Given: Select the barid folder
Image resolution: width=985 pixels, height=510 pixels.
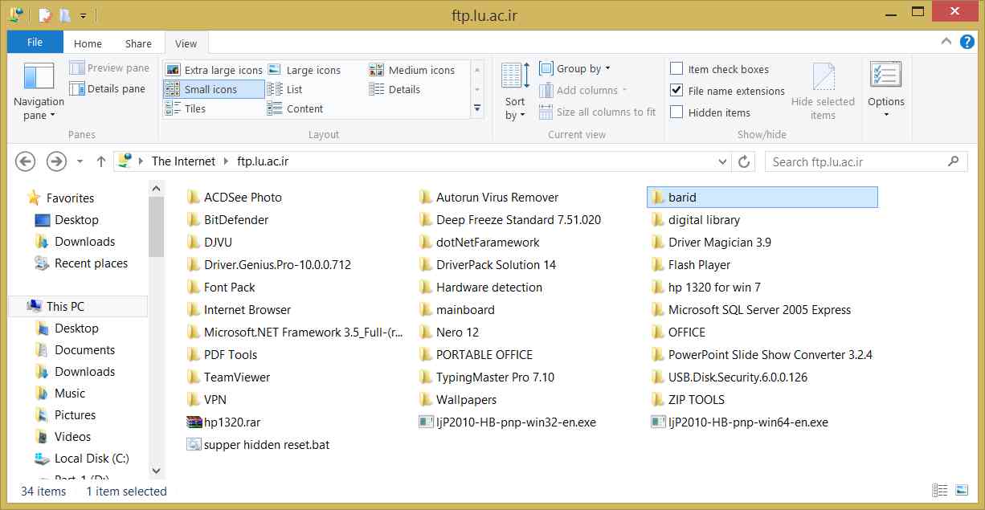Looking at the screenshot, I should click(762, 198).
